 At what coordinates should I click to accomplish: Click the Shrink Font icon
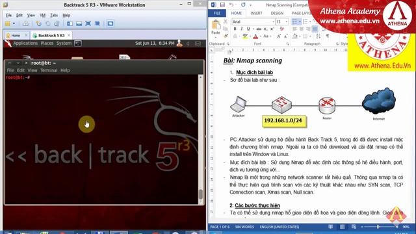(x=285, y=36)
